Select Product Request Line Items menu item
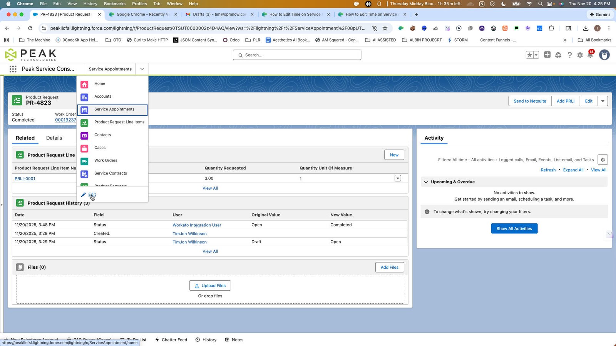 (112, 122)
